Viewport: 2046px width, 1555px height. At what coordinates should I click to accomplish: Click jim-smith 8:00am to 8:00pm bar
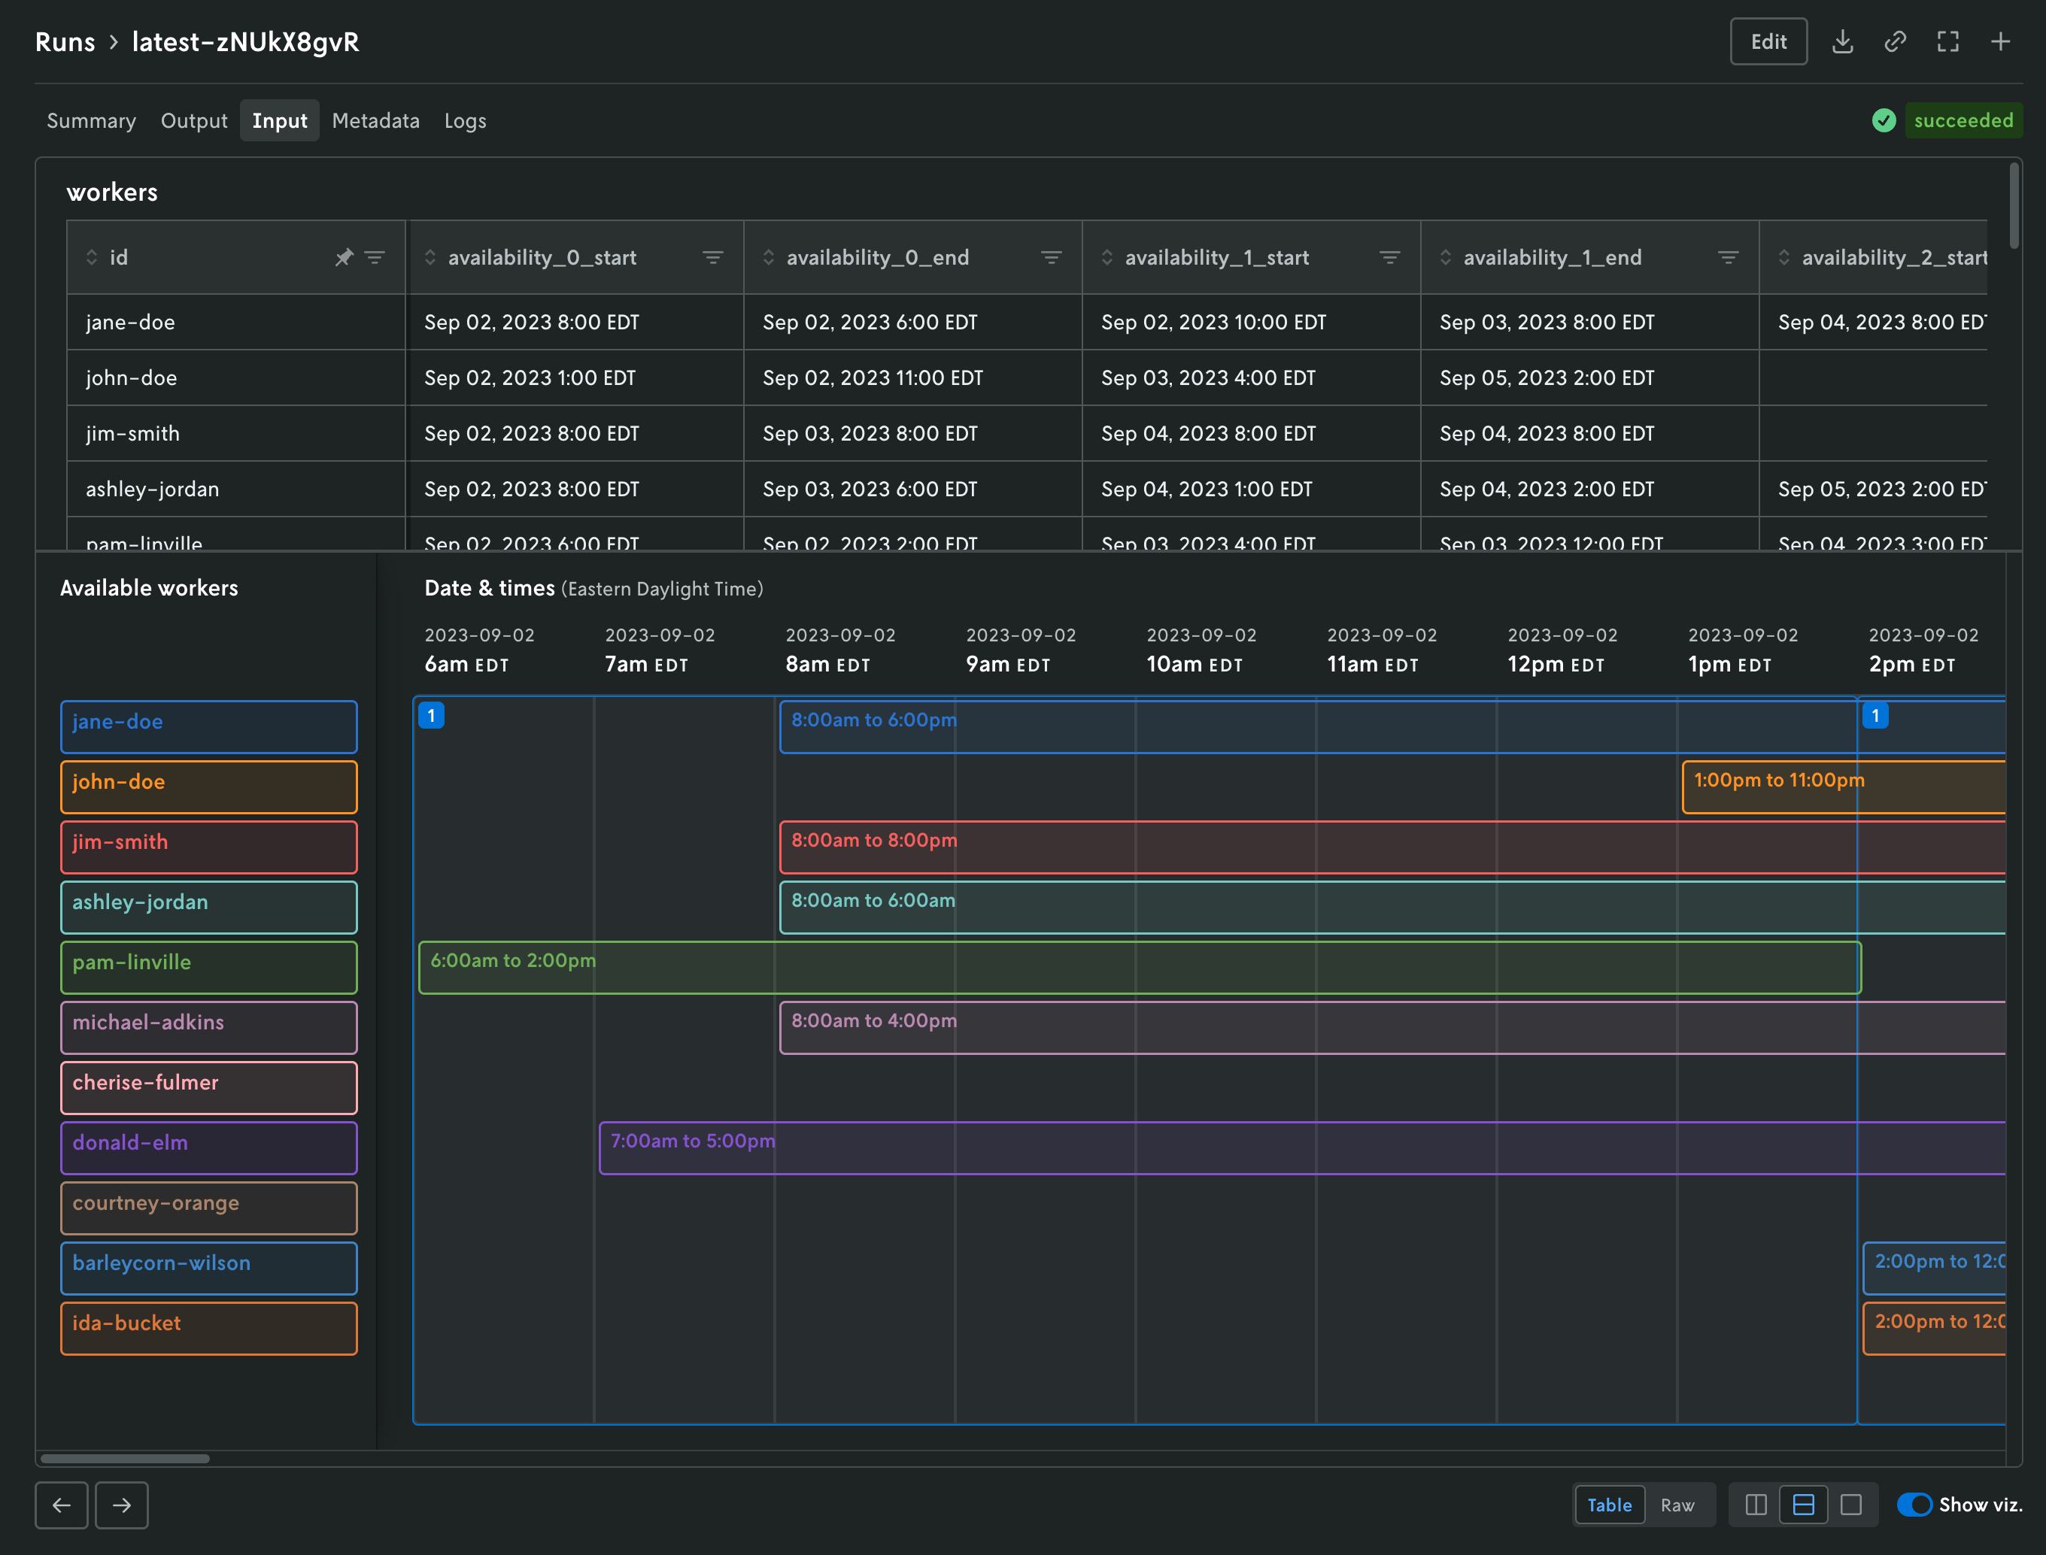(1392, 847)
